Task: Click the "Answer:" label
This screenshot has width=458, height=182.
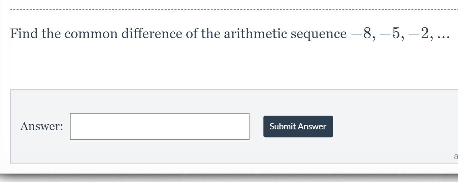Action: [x=42, y=126]
